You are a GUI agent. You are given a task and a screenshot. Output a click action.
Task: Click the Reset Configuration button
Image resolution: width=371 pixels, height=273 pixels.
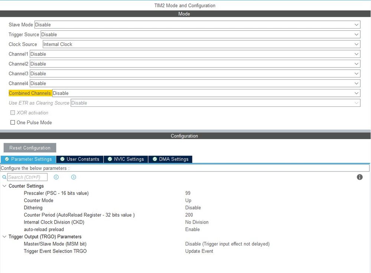point(30,148)
